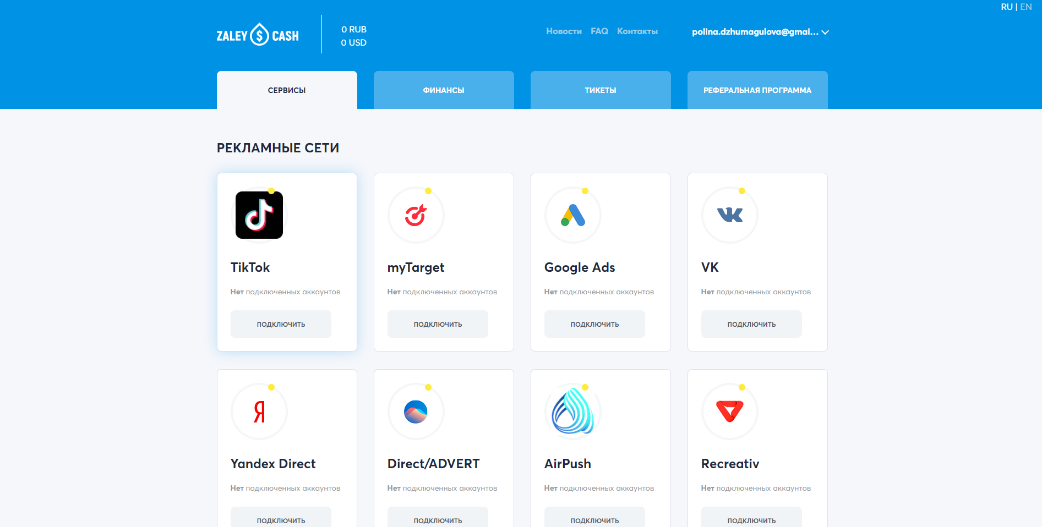The width and height of the screenshot is (1042, 527).
Task: Click the AirPush logo icon
Action: (573, 411)
